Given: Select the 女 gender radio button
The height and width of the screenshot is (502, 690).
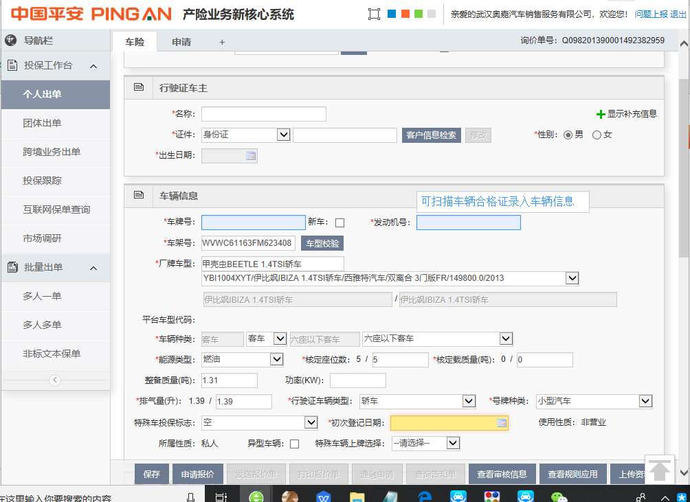Looking at the screenshot, I should tap(597, 135).
